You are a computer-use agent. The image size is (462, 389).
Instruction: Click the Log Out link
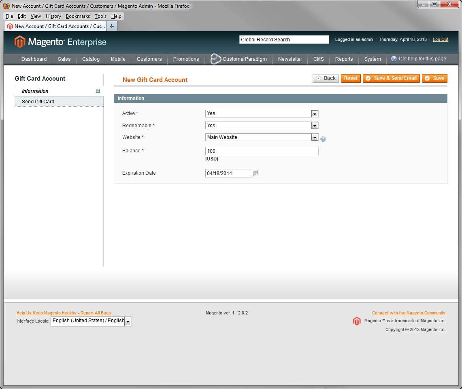pyautogui.click(x=441, y=40)
